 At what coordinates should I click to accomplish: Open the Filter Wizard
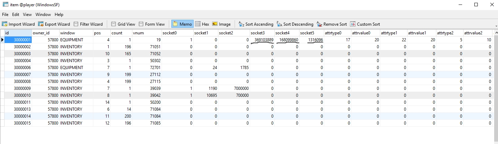coord(88,24)
